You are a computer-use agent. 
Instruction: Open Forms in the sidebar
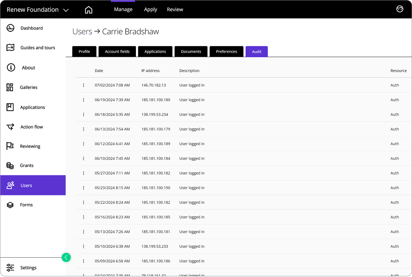(x=26, y=205)
